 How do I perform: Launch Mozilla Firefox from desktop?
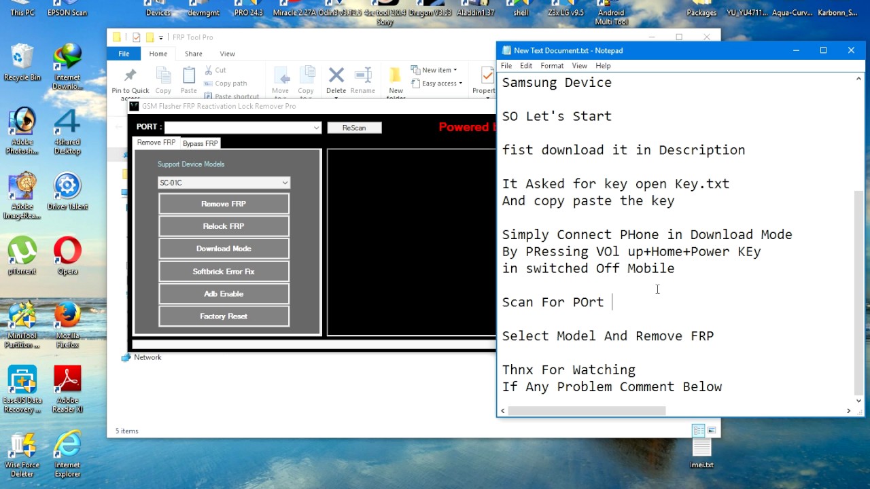pyautogui.click(x=67, y=325)
